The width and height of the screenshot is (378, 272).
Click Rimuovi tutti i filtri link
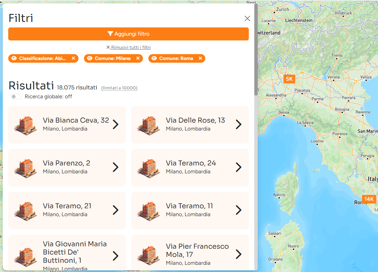(x=129, y=47)
